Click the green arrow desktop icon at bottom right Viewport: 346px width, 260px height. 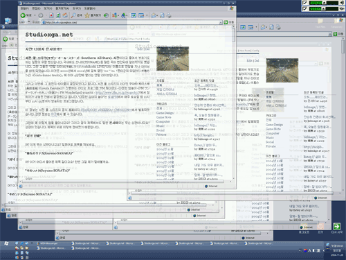click(x=336, y=226)
